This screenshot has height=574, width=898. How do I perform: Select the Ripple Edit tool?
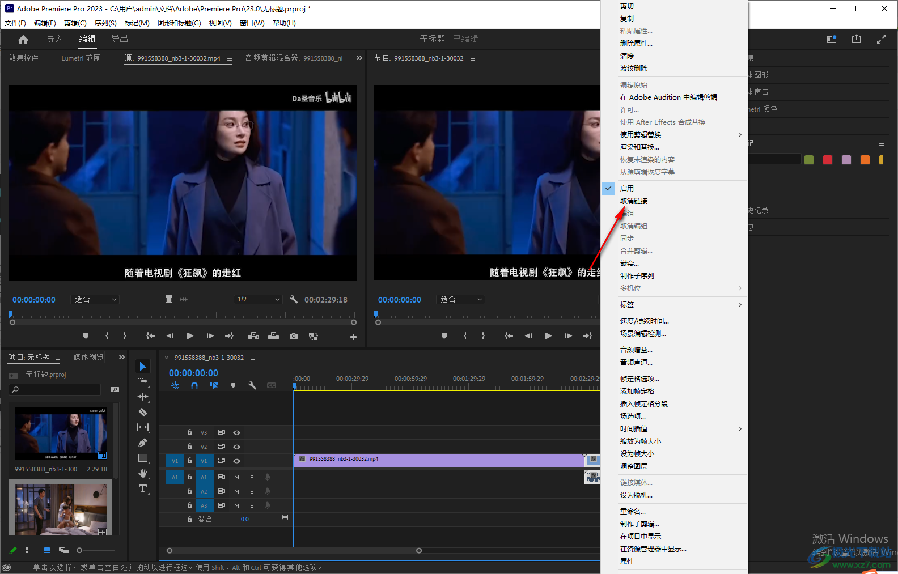click(143, 397)
